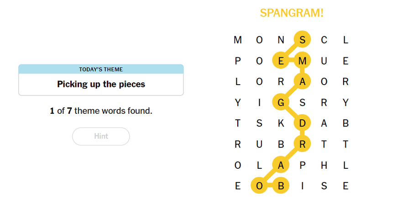
Task: Click the '1 of 7 theme words found' text
Action: pos(101,111)
